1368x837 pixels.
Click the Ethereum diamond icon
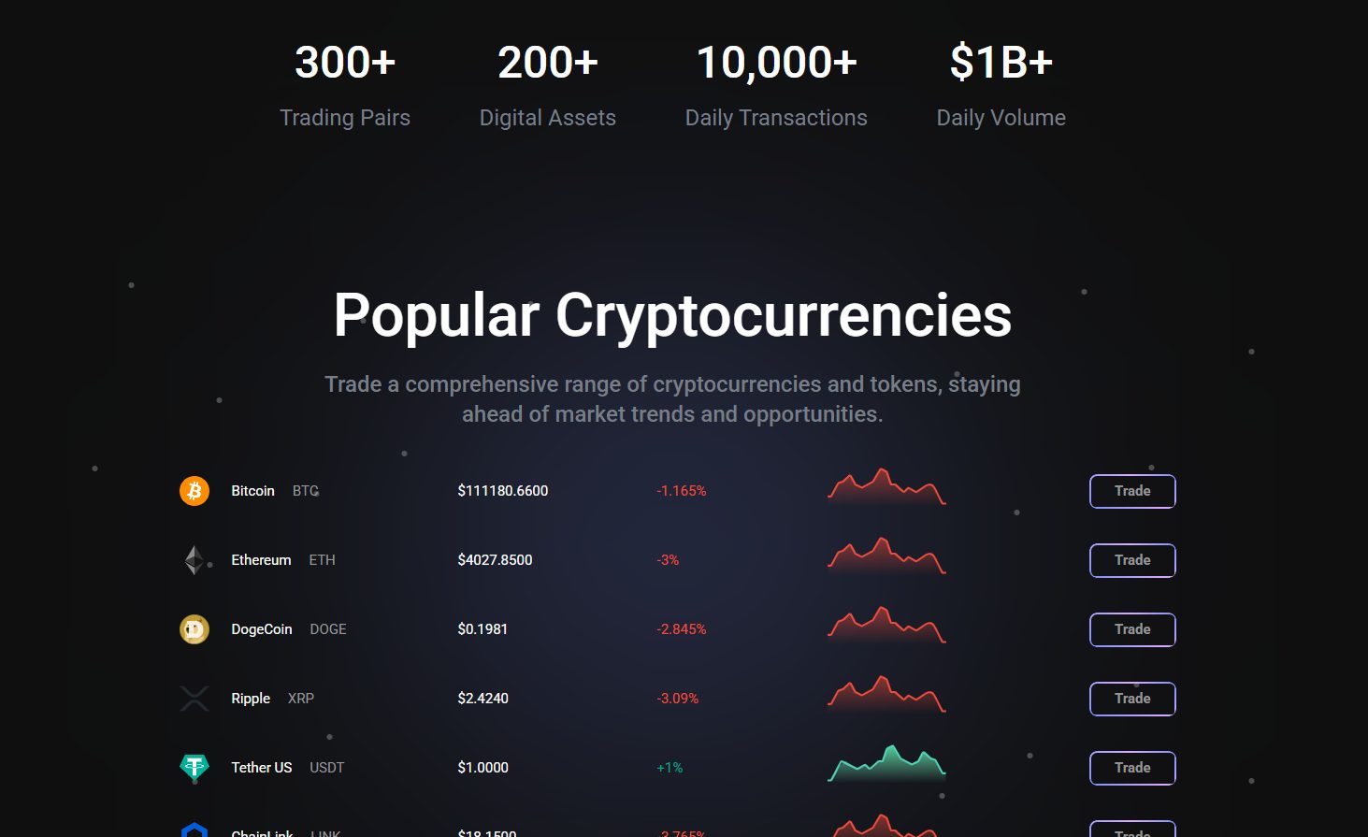[194, 560]
